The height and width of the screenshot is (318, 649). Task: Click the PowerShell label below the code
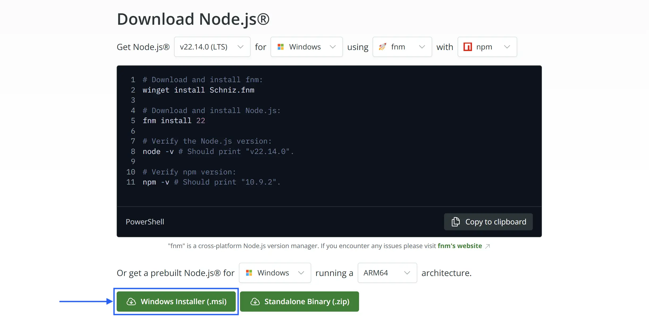click(x=145, y=222)
